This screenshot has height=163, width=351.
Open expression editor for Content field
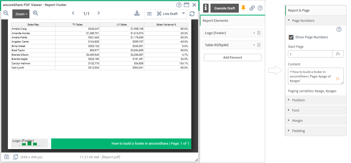point(338,79)
